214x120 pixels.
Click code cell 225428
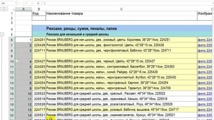pyautogui.click(x=39, y=45)
